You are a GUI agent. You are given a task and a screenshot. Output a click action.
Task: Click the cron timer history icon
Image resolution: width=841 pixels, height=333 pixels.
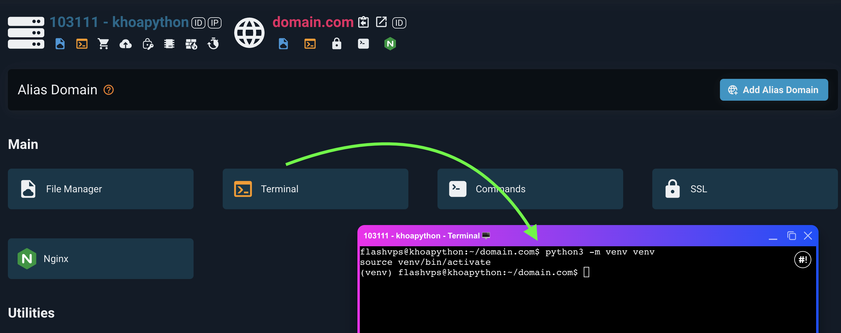(x=213, y=44)
